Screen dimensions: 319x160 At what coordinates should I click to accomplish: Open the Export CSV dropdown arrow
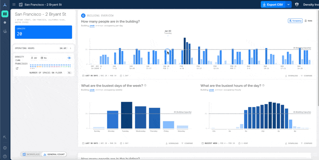click(288, 4)
